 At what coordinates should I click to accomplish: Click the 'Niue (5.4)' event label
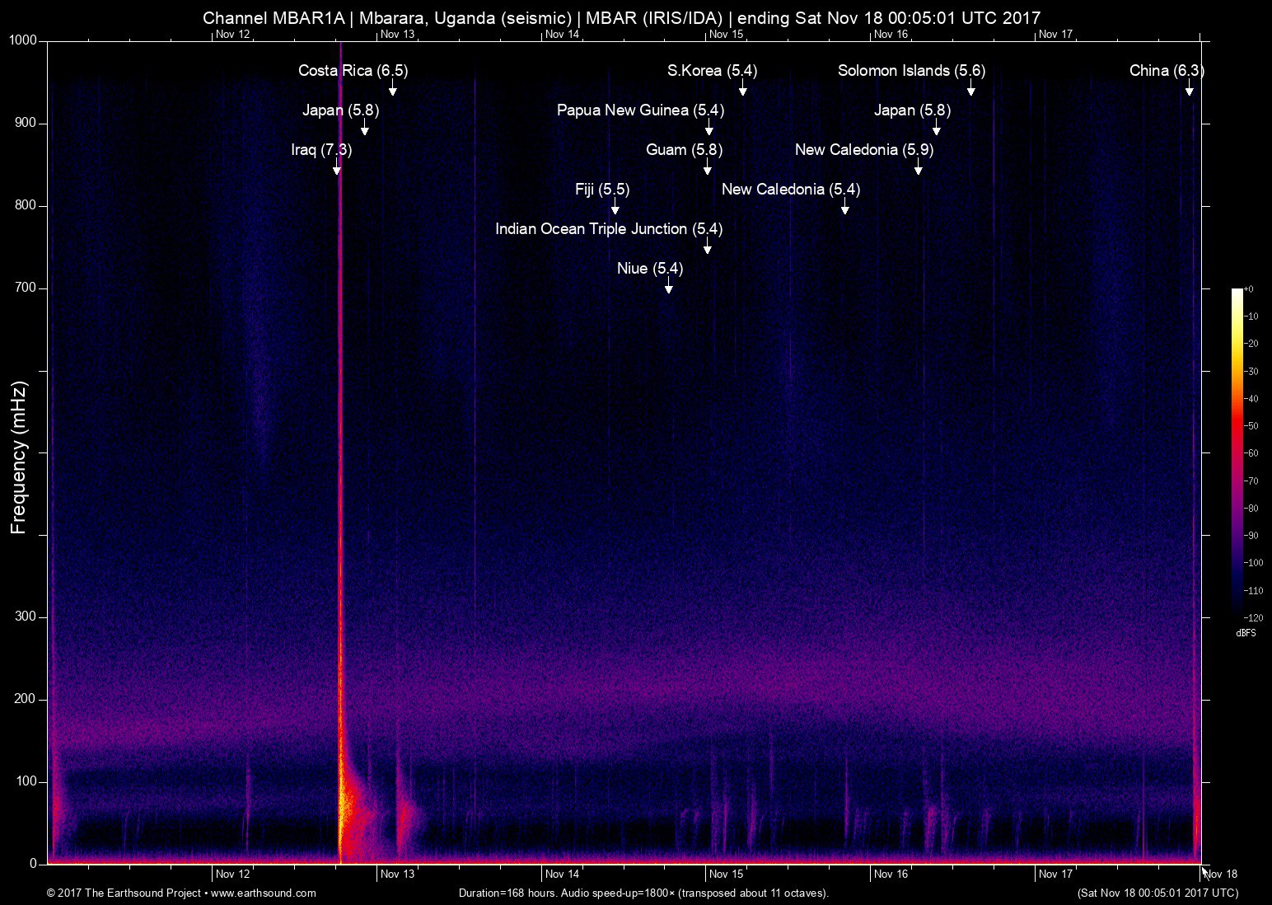[650, 268]
